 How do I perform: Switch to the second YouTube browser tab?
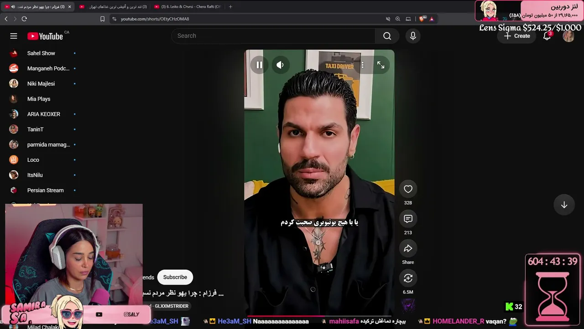tap(113, 7)
